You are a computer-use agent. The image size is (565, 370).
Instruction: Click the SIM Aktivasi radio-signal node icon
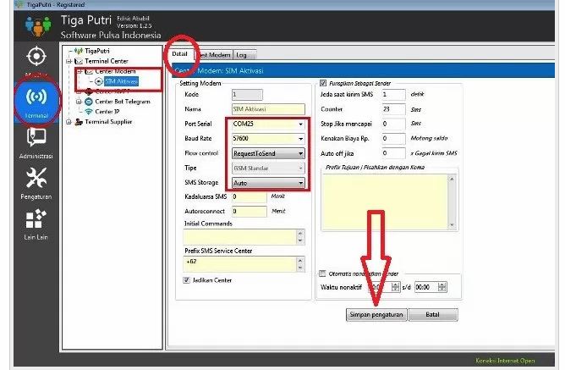[99, 81]
